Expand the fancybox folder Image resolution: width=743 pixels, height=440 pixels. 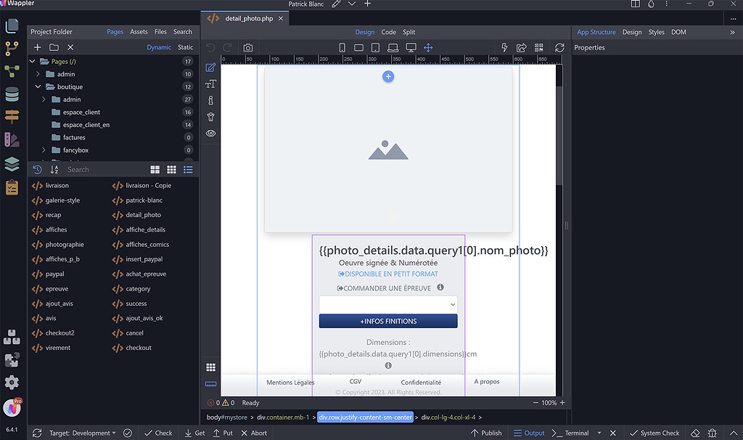[44, 150]
